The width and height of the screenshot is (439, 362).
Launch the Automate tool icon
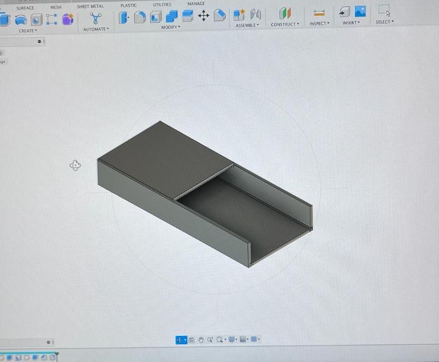(95, 18)
